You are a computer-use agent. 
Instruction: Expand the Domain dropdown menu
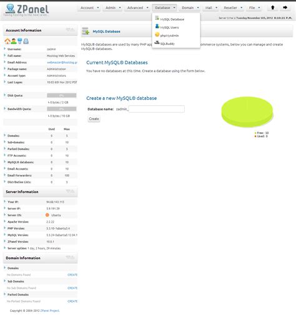pos(190,7)
